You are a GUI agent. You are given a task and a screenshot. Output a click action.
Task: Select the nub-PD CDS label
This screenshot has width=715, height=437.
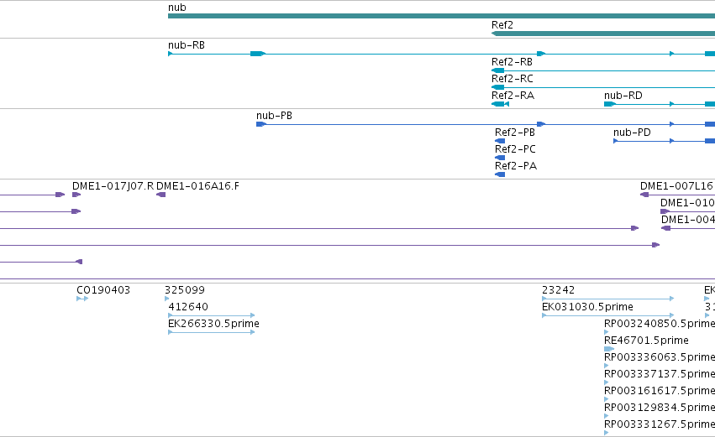point(632,133)
